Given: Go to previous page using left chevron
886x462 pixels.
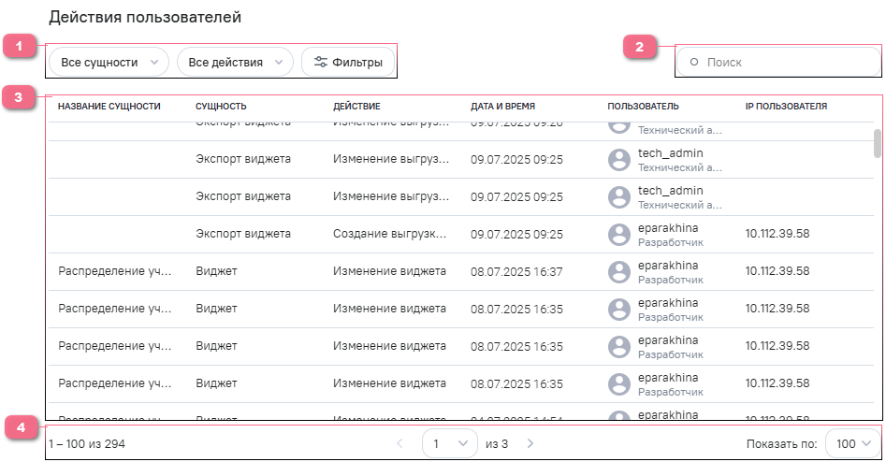Looking at the screenshot, I should tap(400, 443).
